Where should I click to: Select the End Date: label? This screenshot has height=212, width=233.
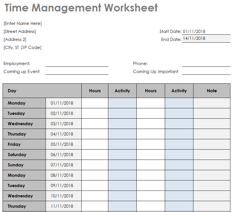coord(171,40)
